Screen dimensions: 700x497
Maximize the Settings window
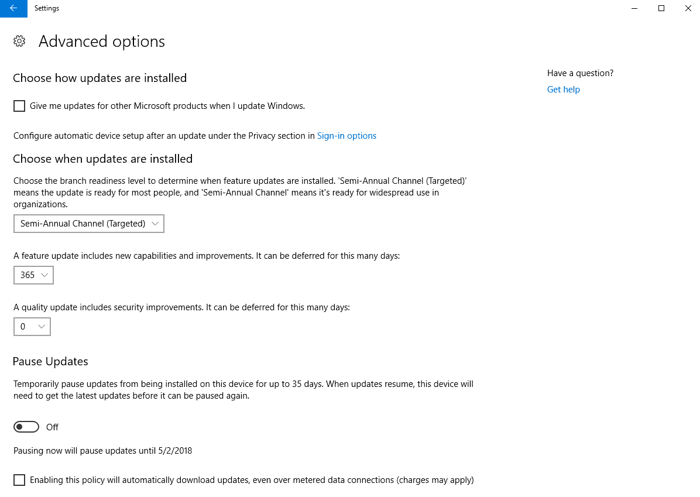(x=661, y=8)
